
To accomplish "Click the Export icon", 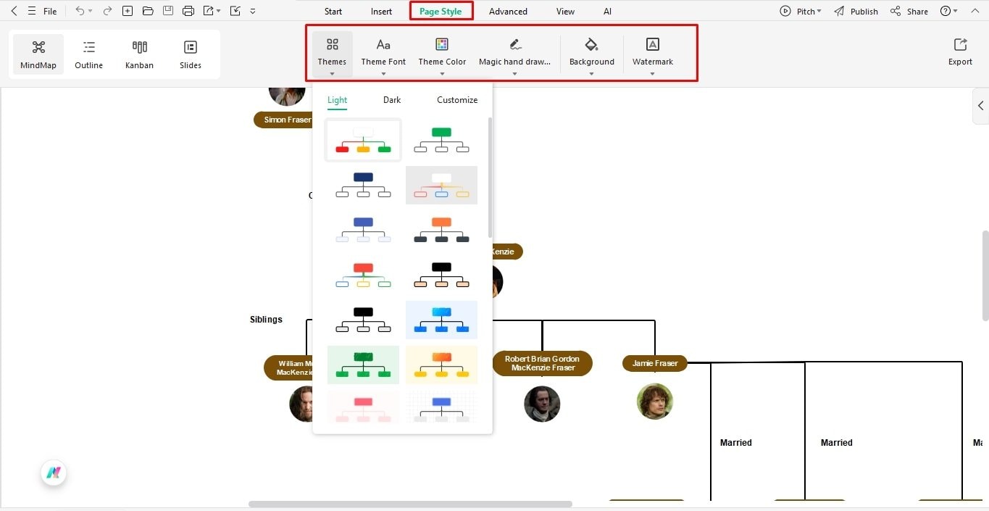I will [959, 51].
